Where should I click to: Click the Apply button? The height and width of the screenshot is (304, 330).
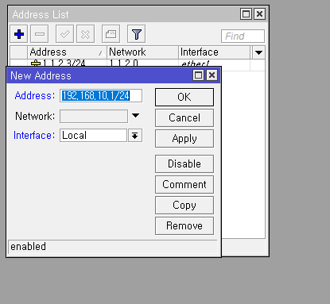tap(184, 138)
